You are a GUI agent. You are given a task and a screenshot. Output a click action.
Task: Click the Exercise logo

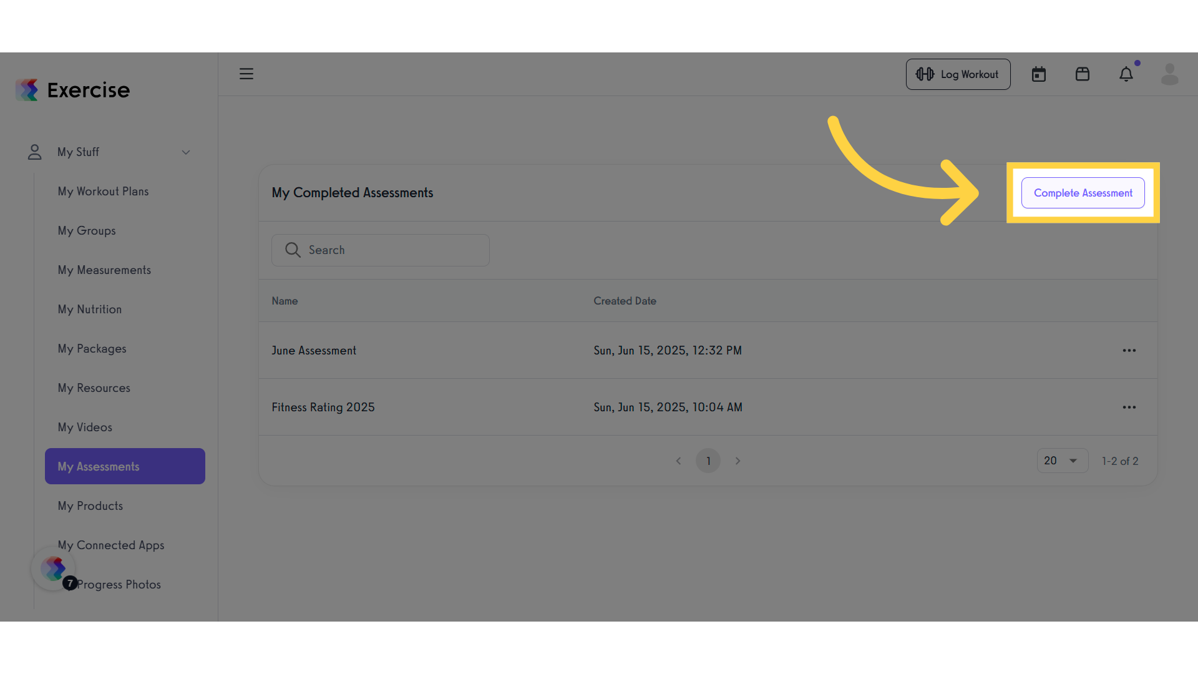73,90
